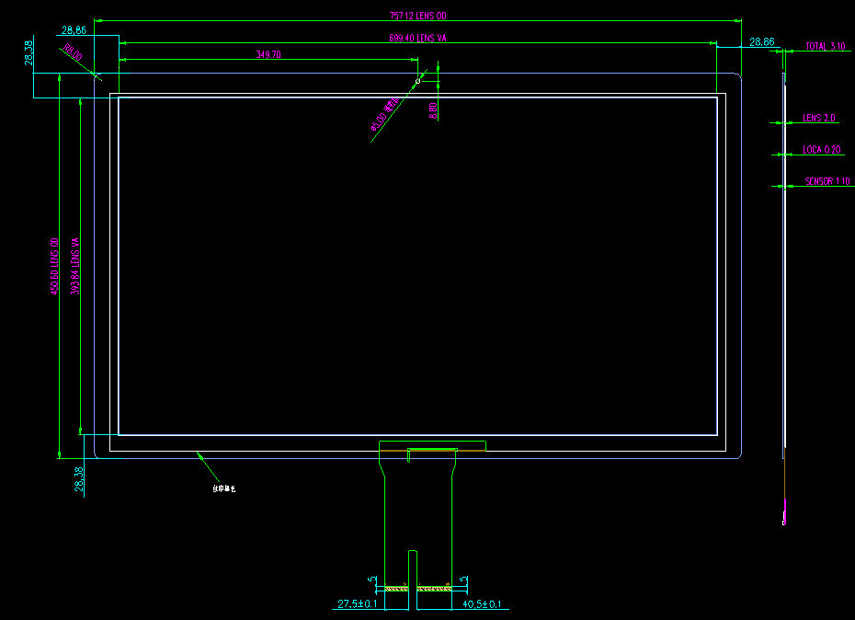855x620 pixels.
Task: Select the "757.12 LENS OD" dimension text
Action: (417, 16)
